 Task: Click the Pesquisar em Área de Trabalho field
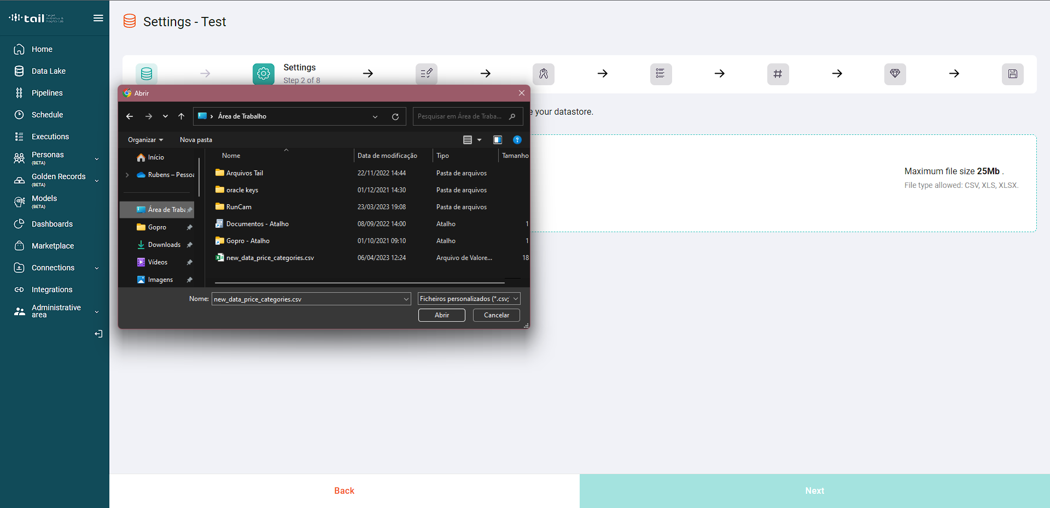[x=468, y=116]
